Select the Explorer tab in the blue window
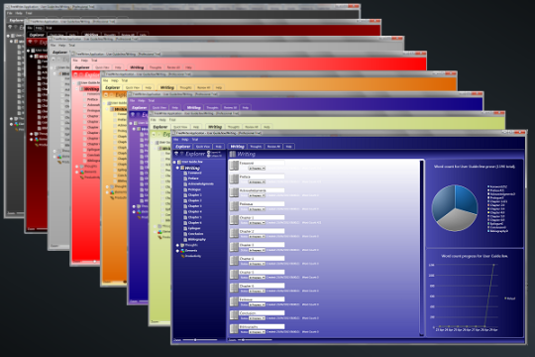Image resolution: width=535 pixels, height=357 pixels. [183, 147]
